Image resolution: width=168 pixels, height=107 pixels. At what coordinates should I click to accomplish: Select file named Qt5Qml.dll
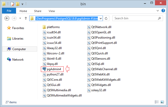[99, 48]
